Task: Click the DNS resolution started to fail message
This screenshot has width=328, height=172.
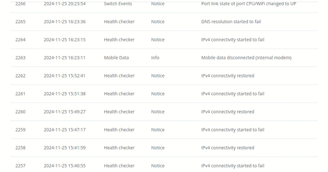Action: point(231,22)
